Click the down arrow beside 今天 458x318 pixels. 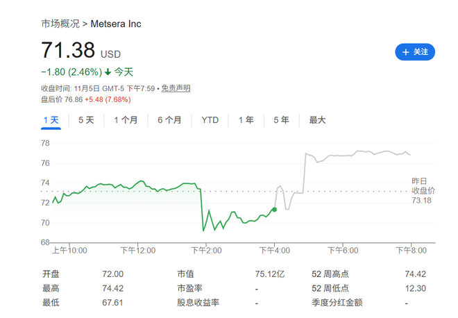coord(108,72)
